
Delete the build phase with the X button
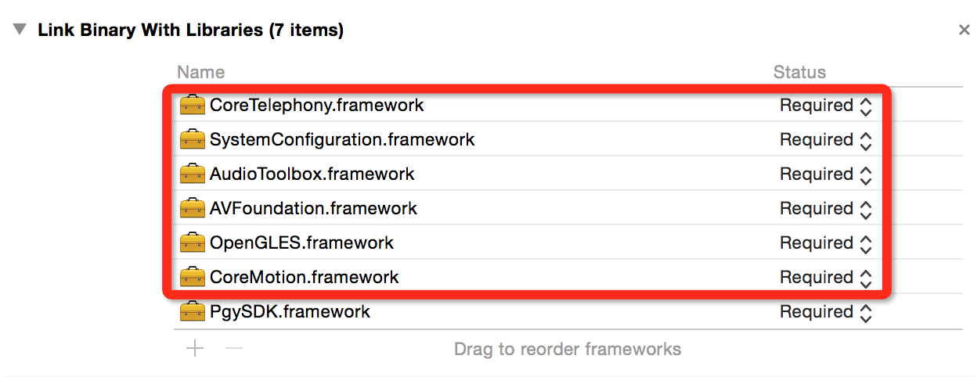pos(964,31)
